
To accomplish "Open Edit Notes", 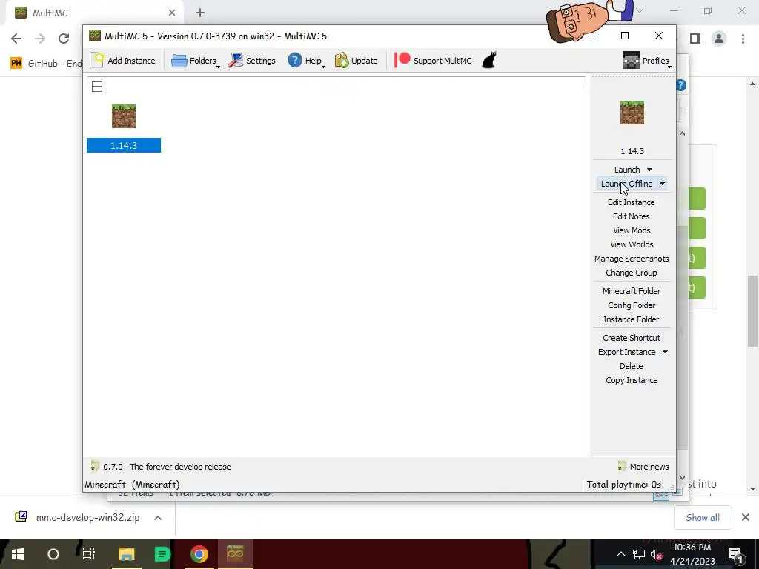I will coord(632,216).
